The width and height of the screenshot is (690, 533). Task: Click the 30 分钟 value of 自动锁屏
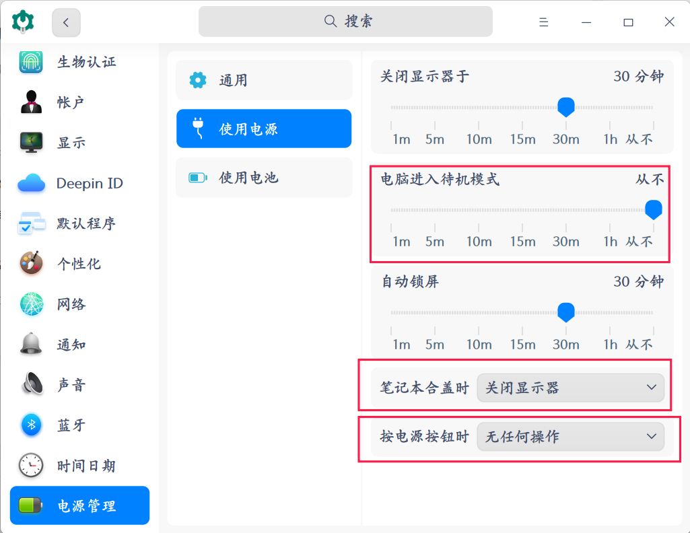click(x=639, y=281)
